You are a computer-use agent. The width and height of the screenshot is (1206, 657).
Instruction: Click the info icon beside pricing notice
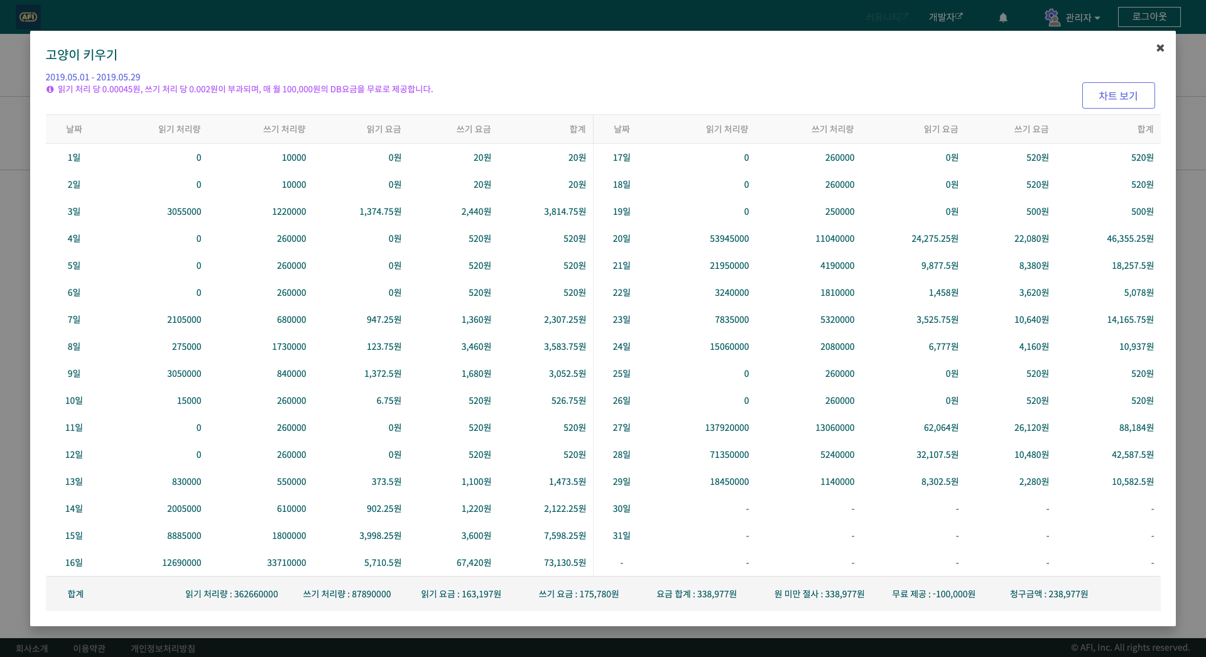point(50,89)
